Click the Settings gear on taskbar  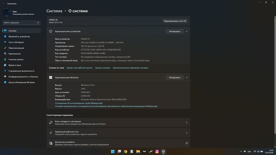[163, 151]
